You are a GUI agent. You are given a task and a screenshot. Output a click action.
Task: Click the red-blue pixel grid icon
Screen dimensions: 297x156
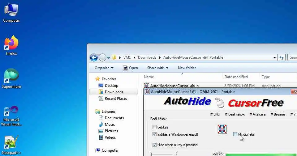222,129
